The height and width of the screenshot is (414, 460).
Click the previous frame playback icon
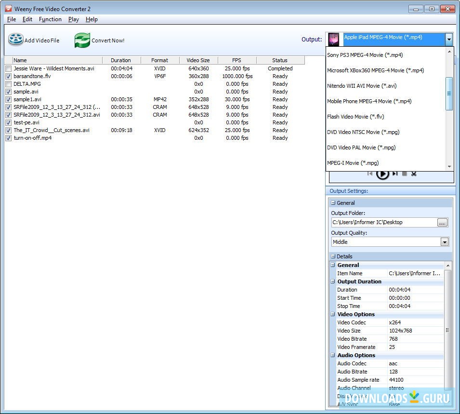[370, 174]
